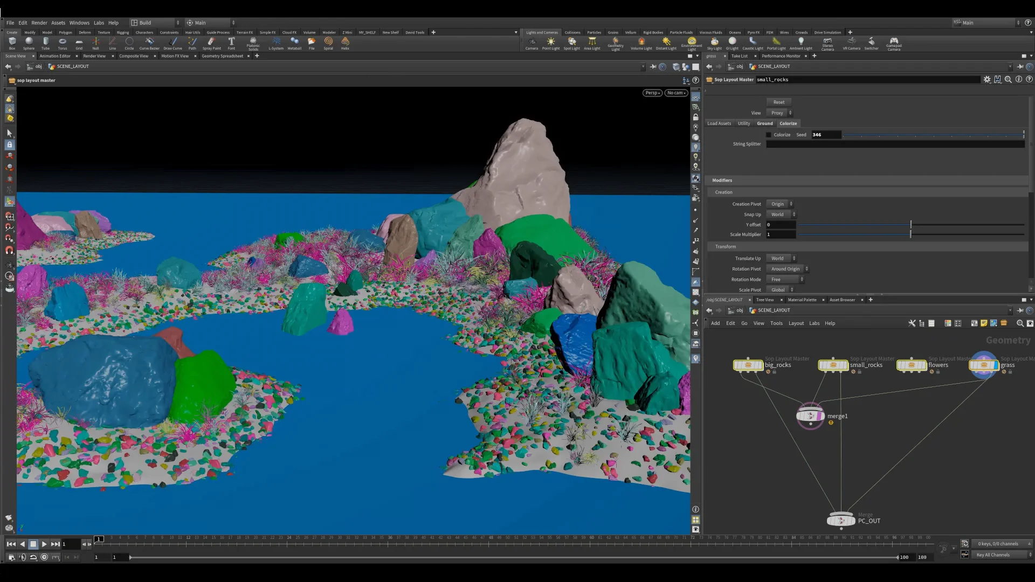Open the Metaball shelf tool
The image size is (1035, 582).
coord(294,43)
